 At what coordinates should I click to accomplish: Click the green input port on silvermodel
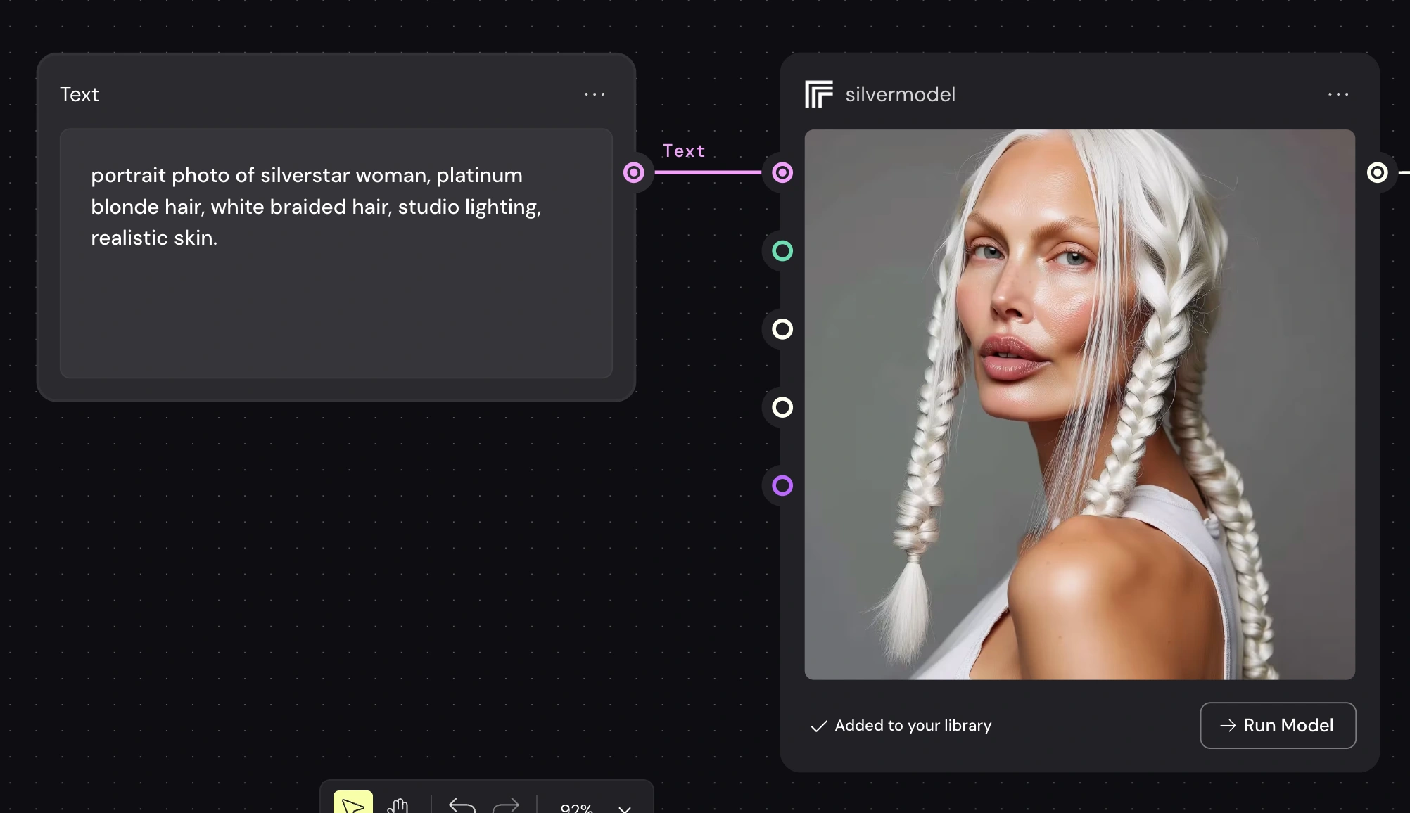pos(782,251)
